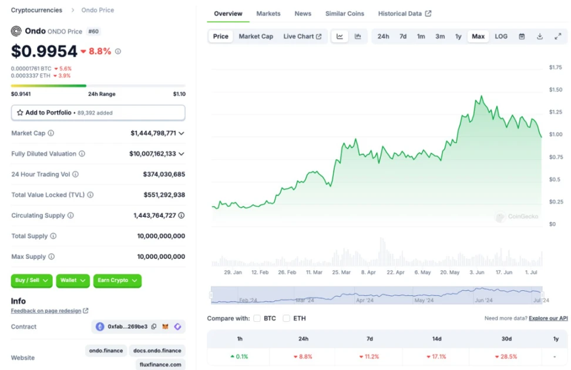Copy the contract address
Image resolution: width=571 pixels, height=370 pixels.
tap(154, 327)
